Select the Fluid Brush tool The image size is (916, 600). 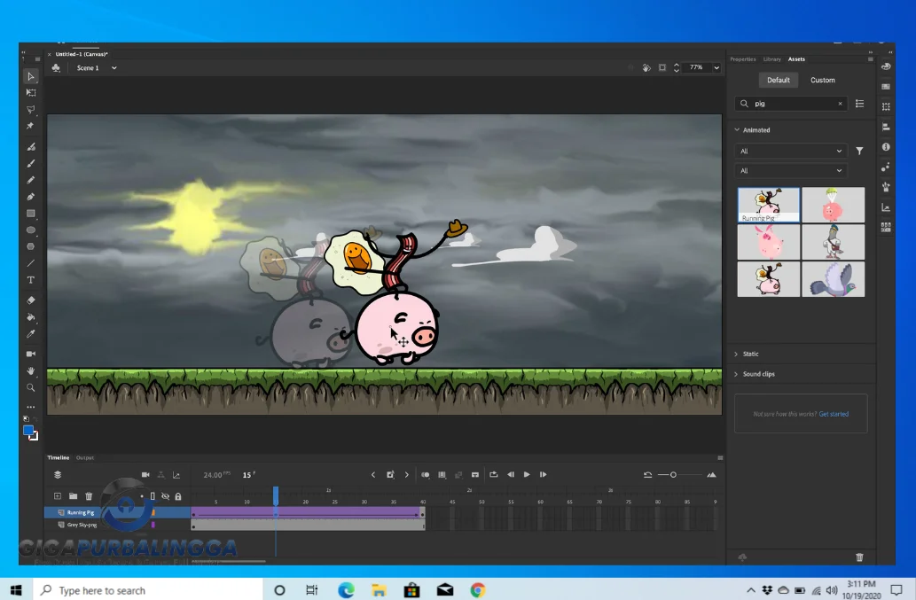(31, 146)
